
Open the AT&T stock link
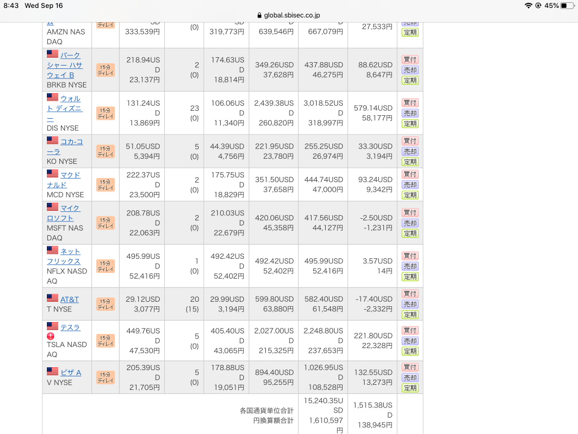[69, 300]
